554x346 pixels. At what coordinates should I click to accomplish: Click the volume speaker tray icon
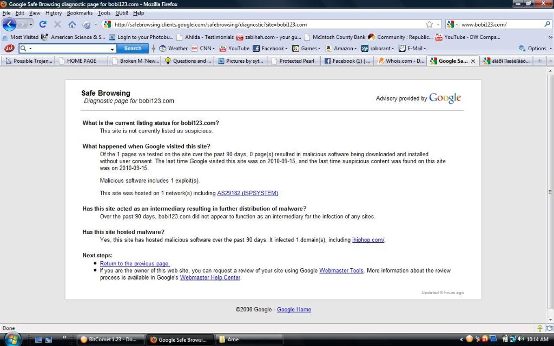click(520, 340)
